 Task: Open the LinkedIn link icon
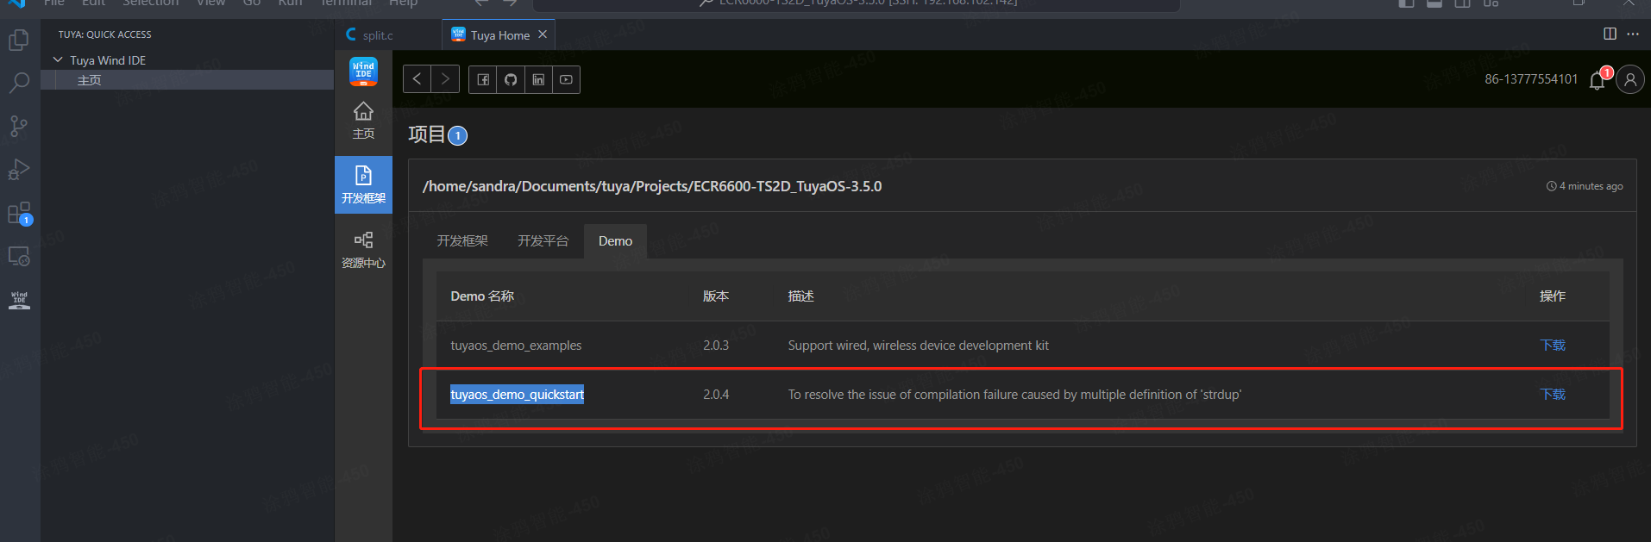tap(538, 79)
